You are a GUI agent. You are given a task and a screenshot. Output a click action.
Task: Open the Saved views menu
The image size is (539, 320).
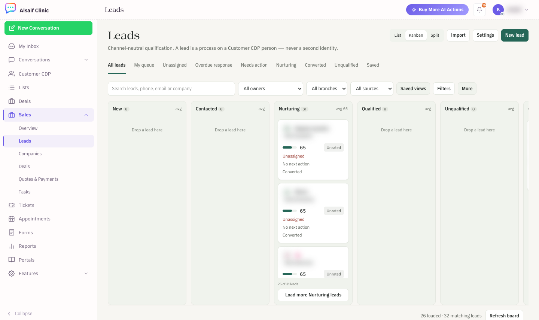[x=413, y=89]
